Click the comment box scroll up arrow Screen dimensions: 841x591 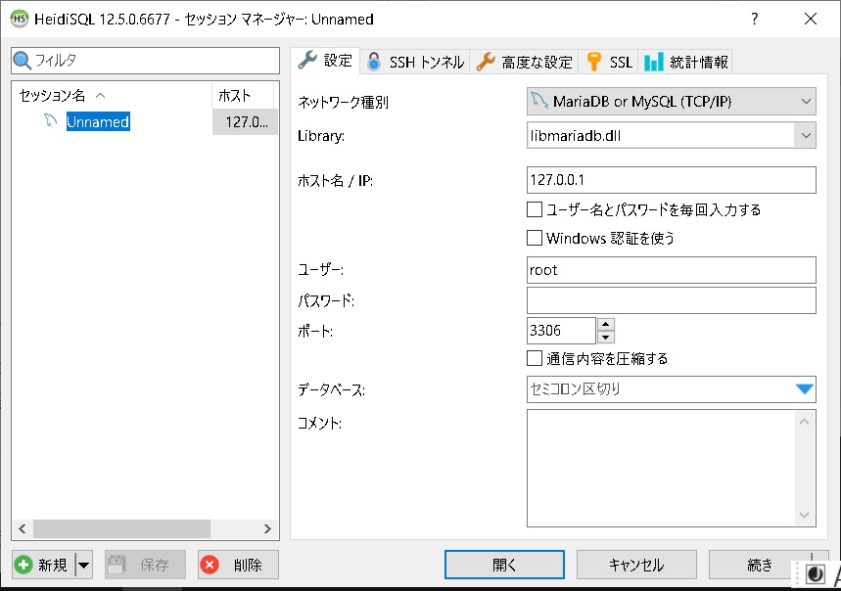(804, 422)
